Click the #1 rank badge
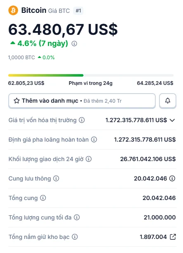The image size is (183, 253). click(78, 11)
